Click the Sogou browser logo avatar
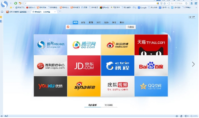Screen dimensions: 199x118 pyautogui.click(x=4, y=4)
